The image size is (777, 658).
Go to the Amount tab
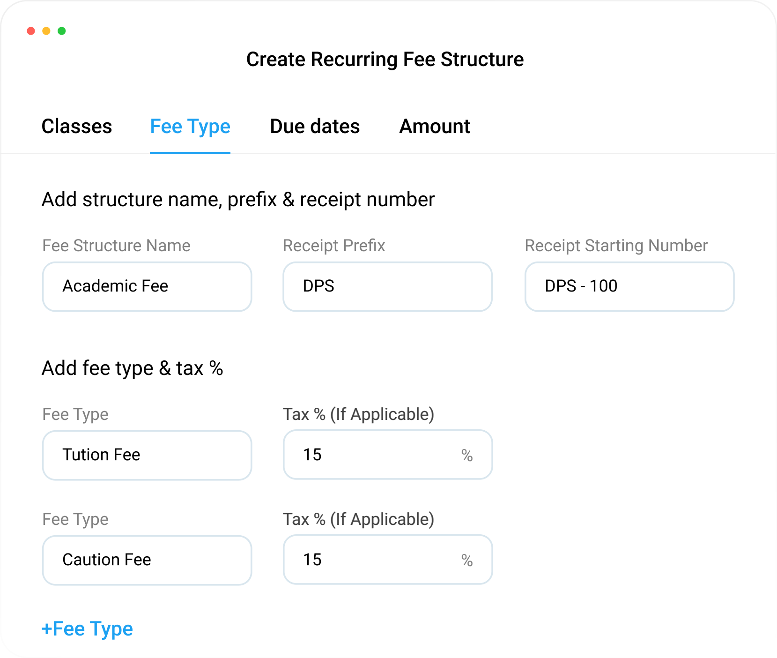[x=434, y=127]
